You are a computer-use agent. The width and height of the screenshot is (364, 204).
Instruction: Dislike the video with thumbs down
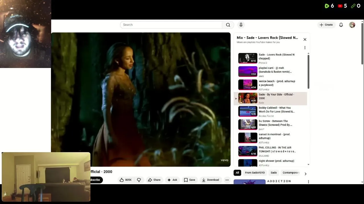pyautogui.click(x=139, y=180)
